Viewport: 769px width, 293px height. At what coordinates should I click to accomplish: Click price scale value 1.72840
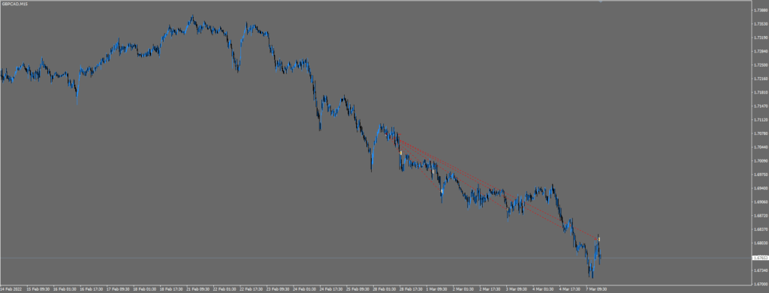point(761,51)
